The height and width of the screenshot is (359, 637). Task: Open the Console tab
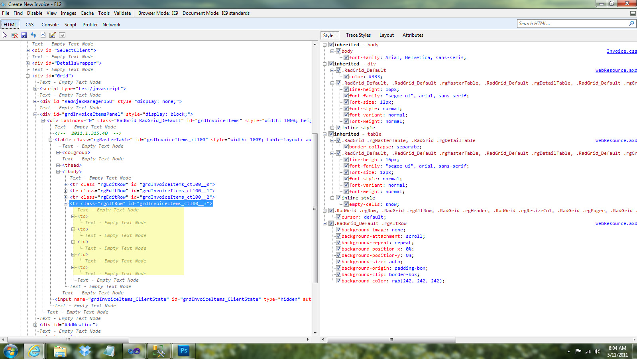pyautogui.click(x=50, y=25)
